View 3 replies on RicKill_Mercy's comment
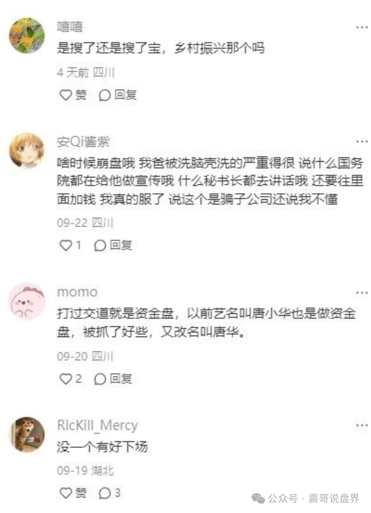The width and height of the screenshot is (371, 513). click(110, 493)
